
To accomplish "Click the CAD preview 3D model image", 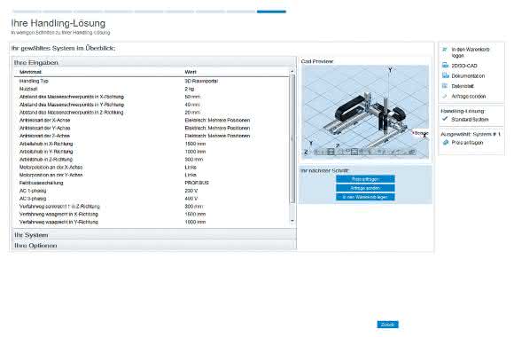I will click(365, 112).
